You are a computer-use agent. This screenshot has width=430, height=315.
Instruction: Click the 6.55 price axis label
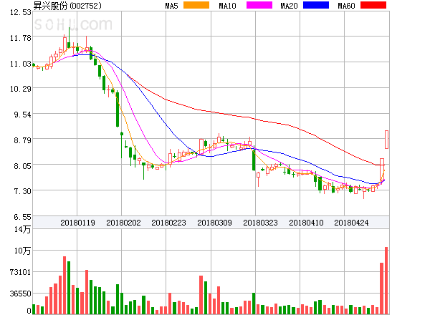pos(23,217)
